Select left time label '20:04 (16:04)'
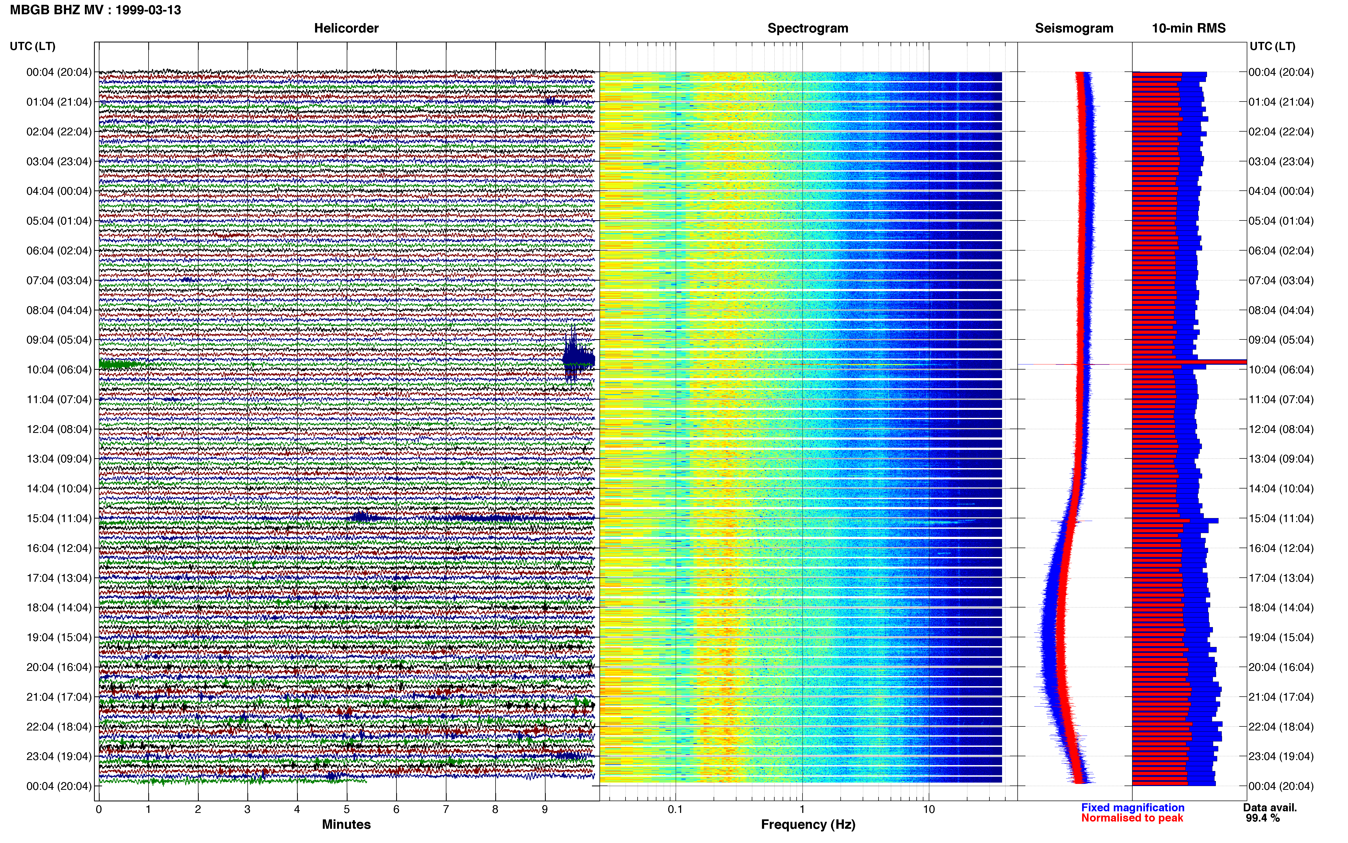 tap(59, 667)
